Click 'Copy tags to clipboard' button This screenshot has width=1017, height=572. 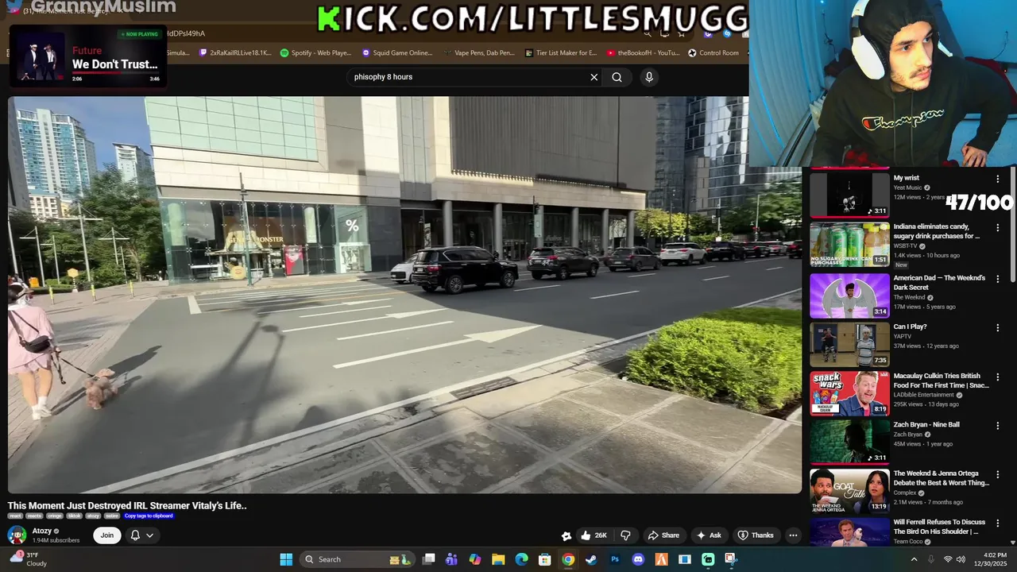(149, 516)
